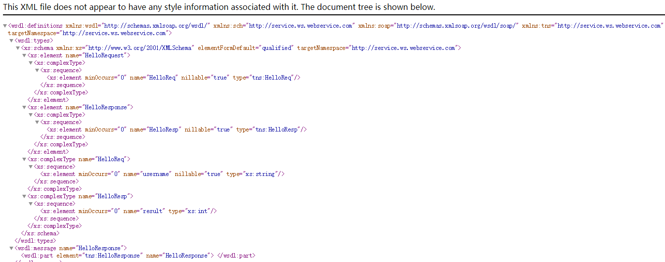
Task: Click targetNamespace attribute of wsdl:definitions
Action: click(89, 33)
